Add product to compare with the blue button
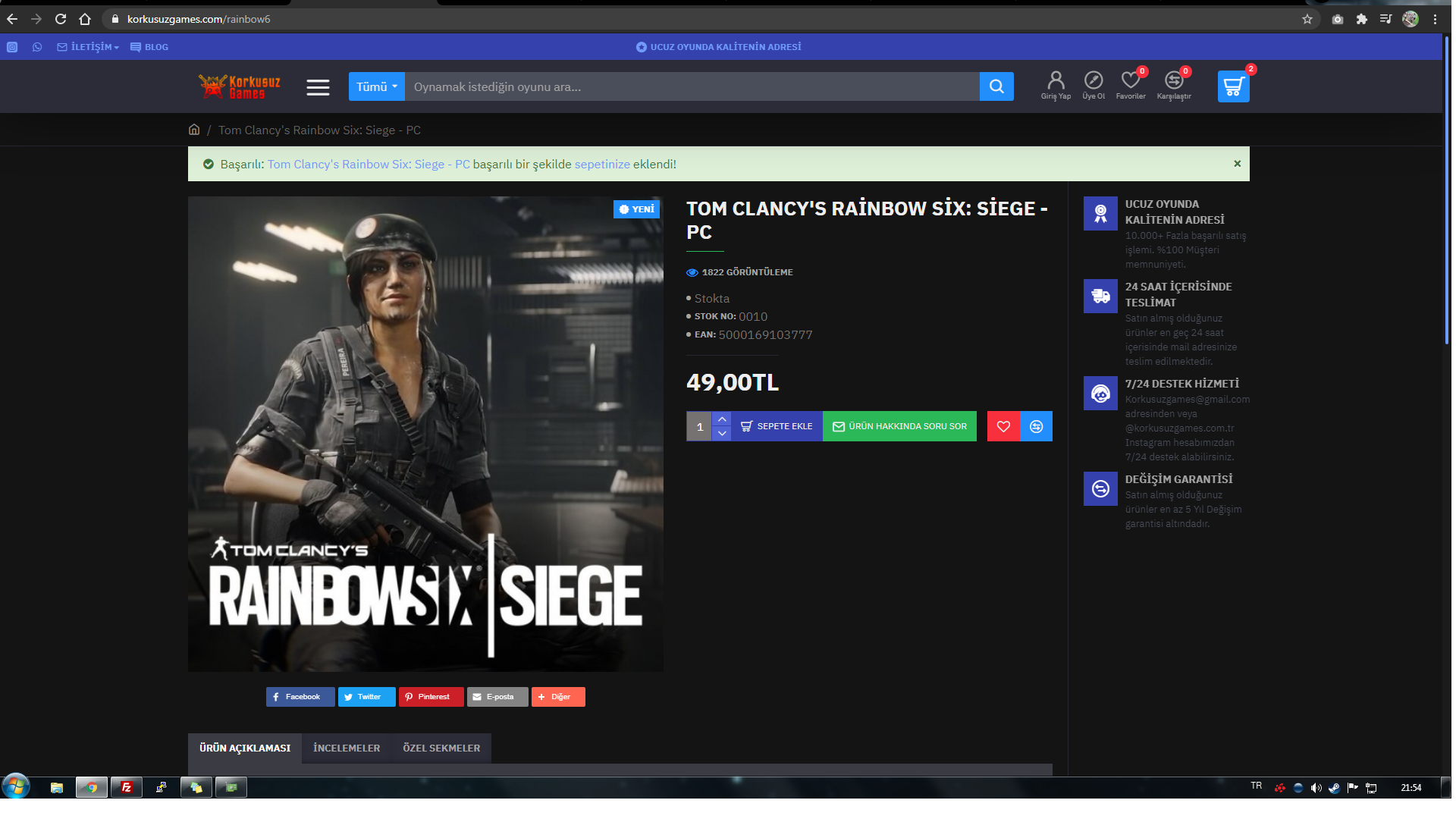The image size is (1456, 819). 1037,426
